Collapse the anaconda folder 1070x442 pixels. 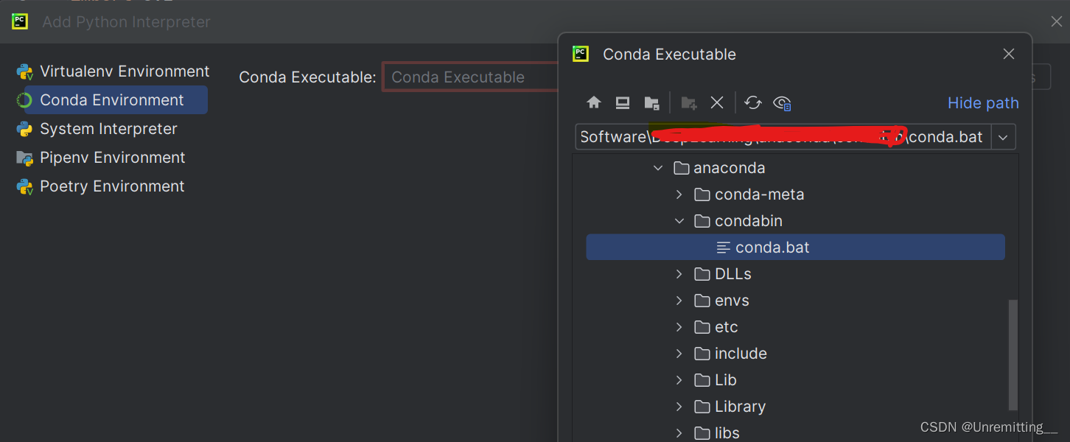(x=658, y=168)
